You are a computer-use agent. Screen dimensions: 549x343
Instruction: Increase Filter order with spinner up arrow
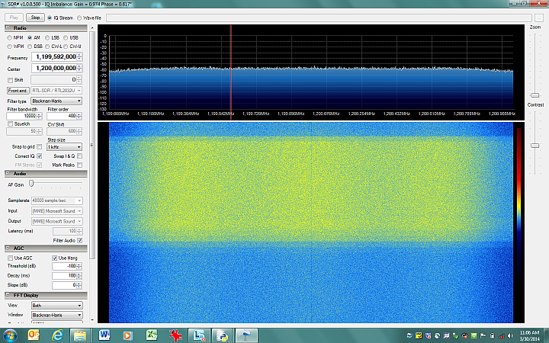point(79,114)
